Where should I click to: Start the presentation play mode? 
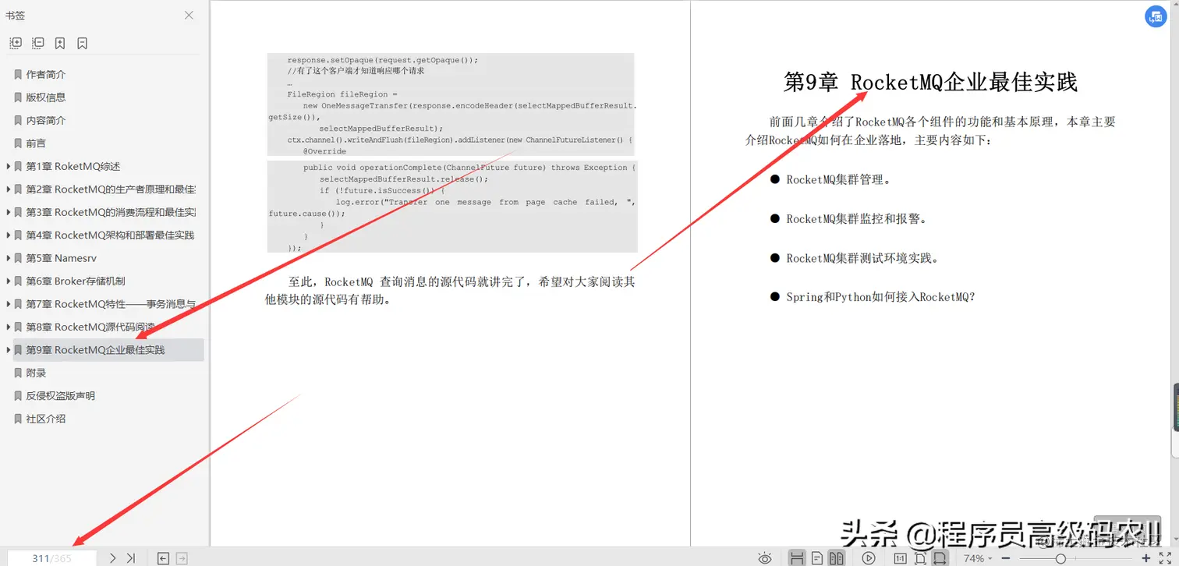pyautogui.click(x=869, y=558)
